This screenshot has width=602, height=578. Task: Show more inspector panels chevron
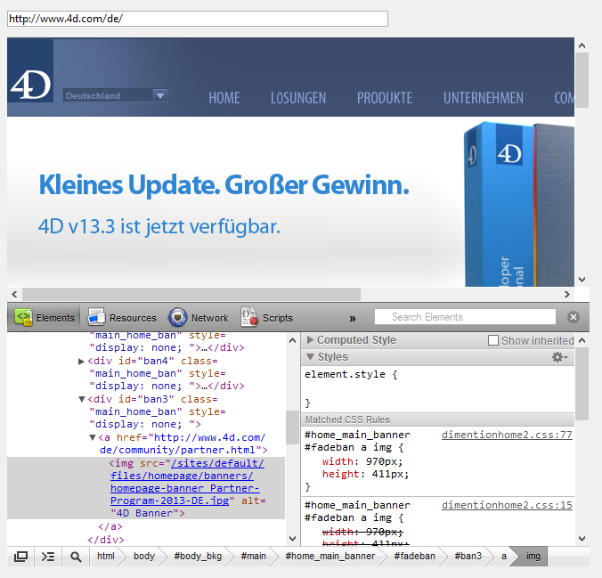pos(353,318)
